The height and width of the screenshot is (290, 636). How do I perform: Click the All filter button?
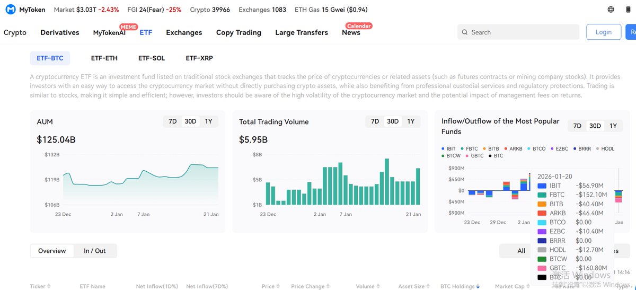522,251
